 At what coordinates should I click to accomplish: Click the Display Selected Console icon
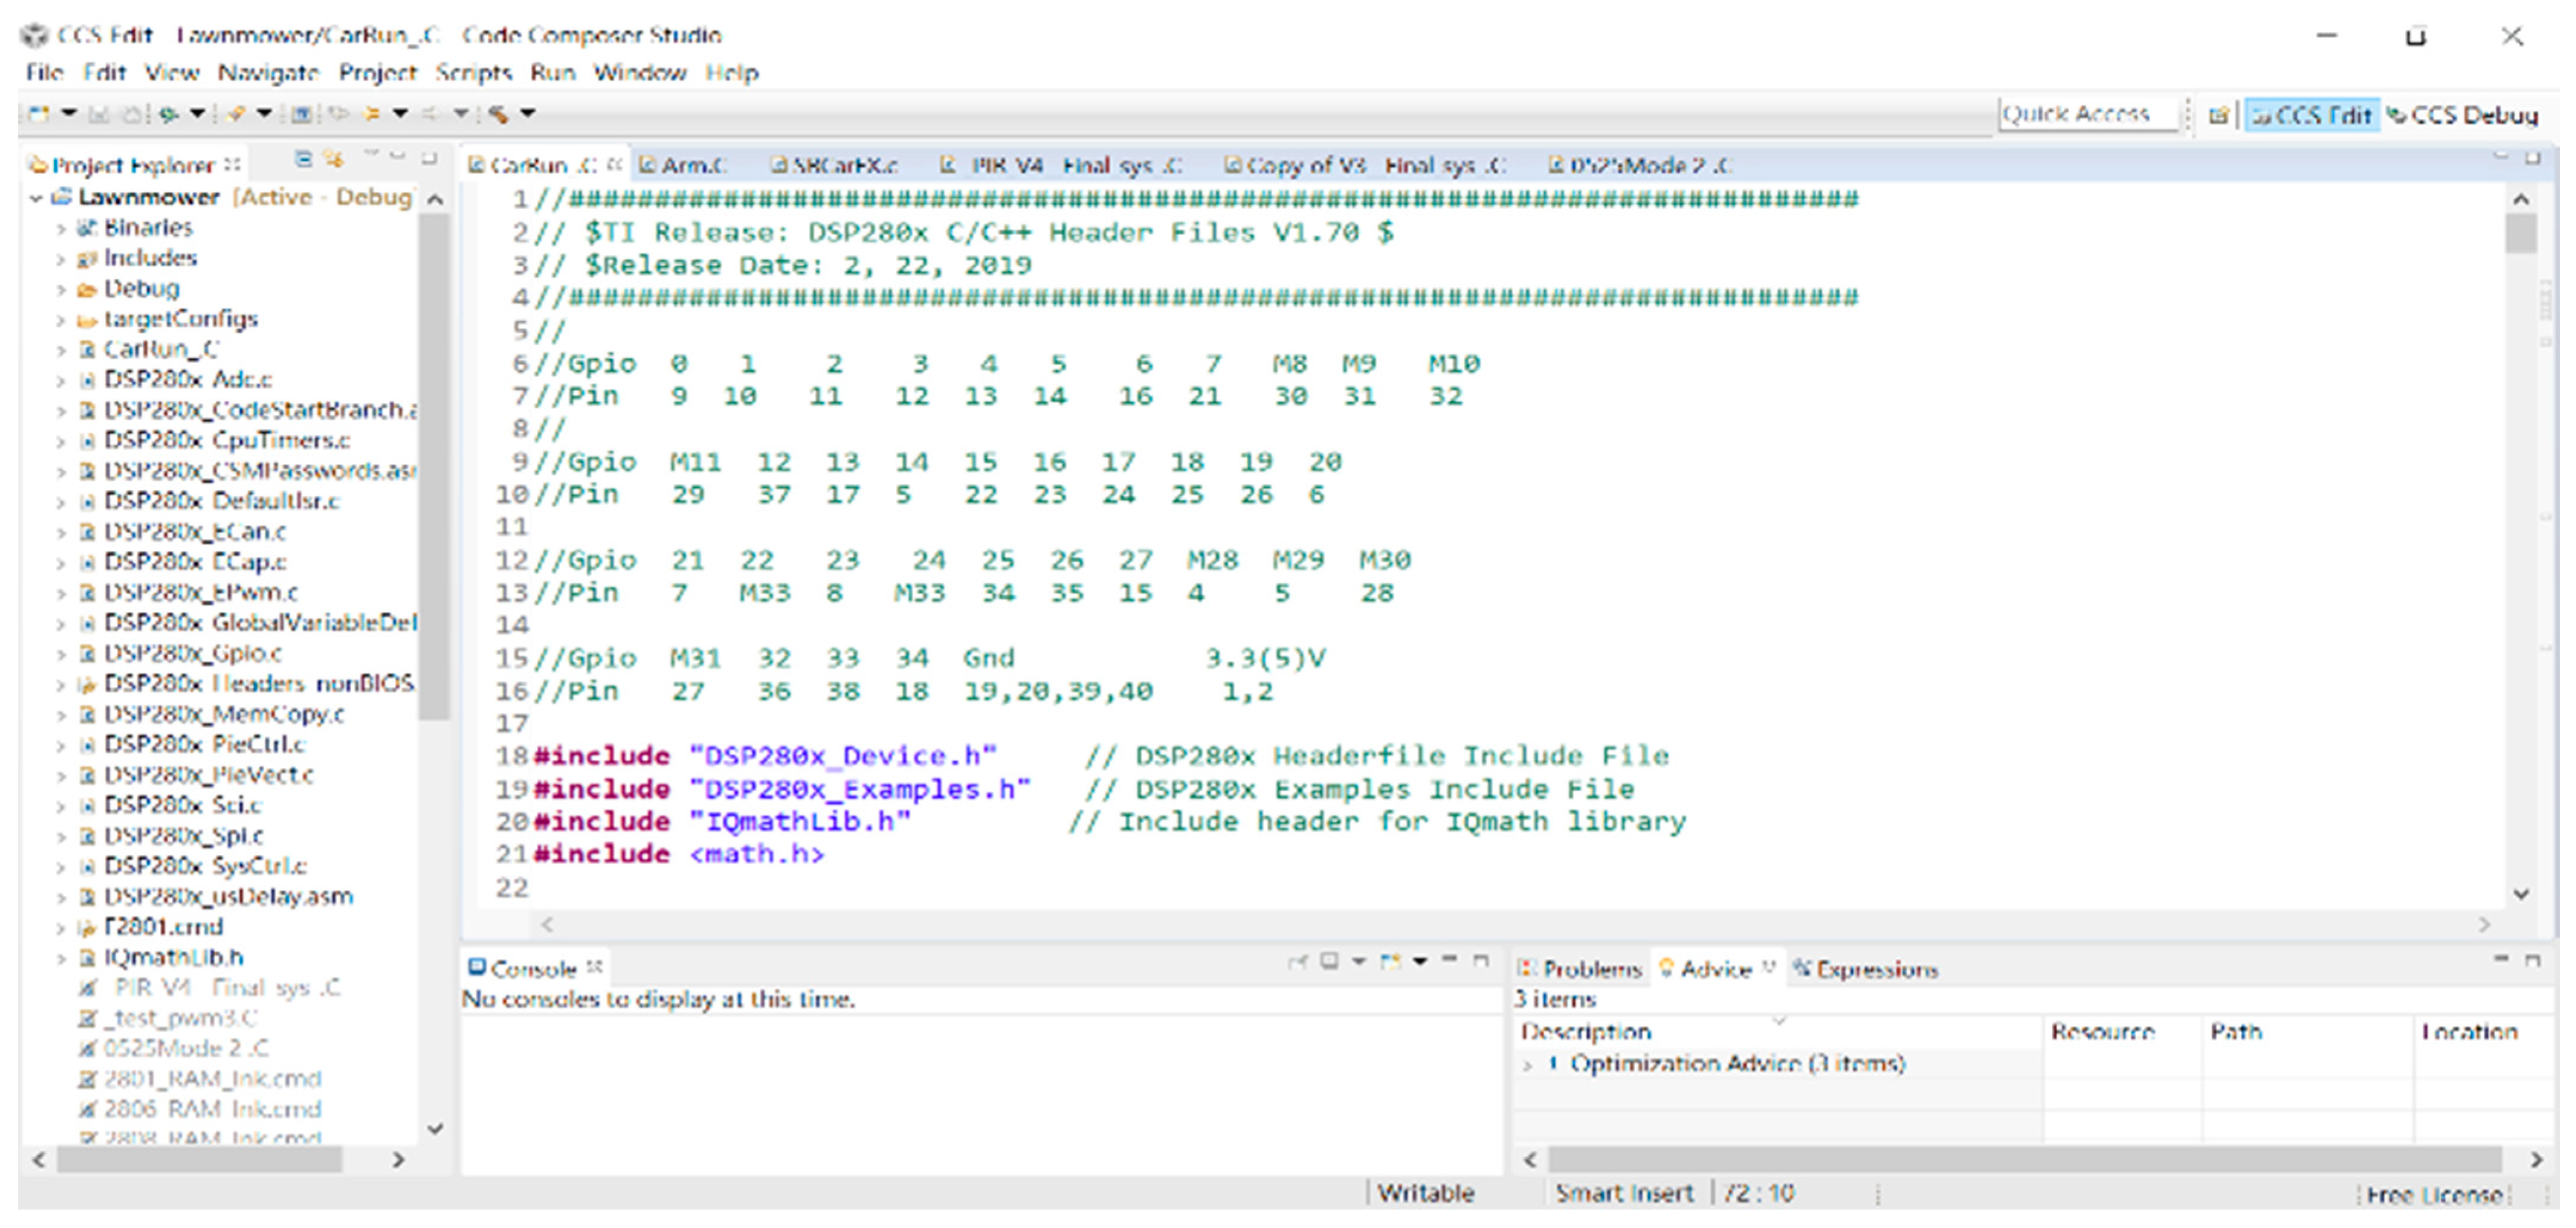1329,962
